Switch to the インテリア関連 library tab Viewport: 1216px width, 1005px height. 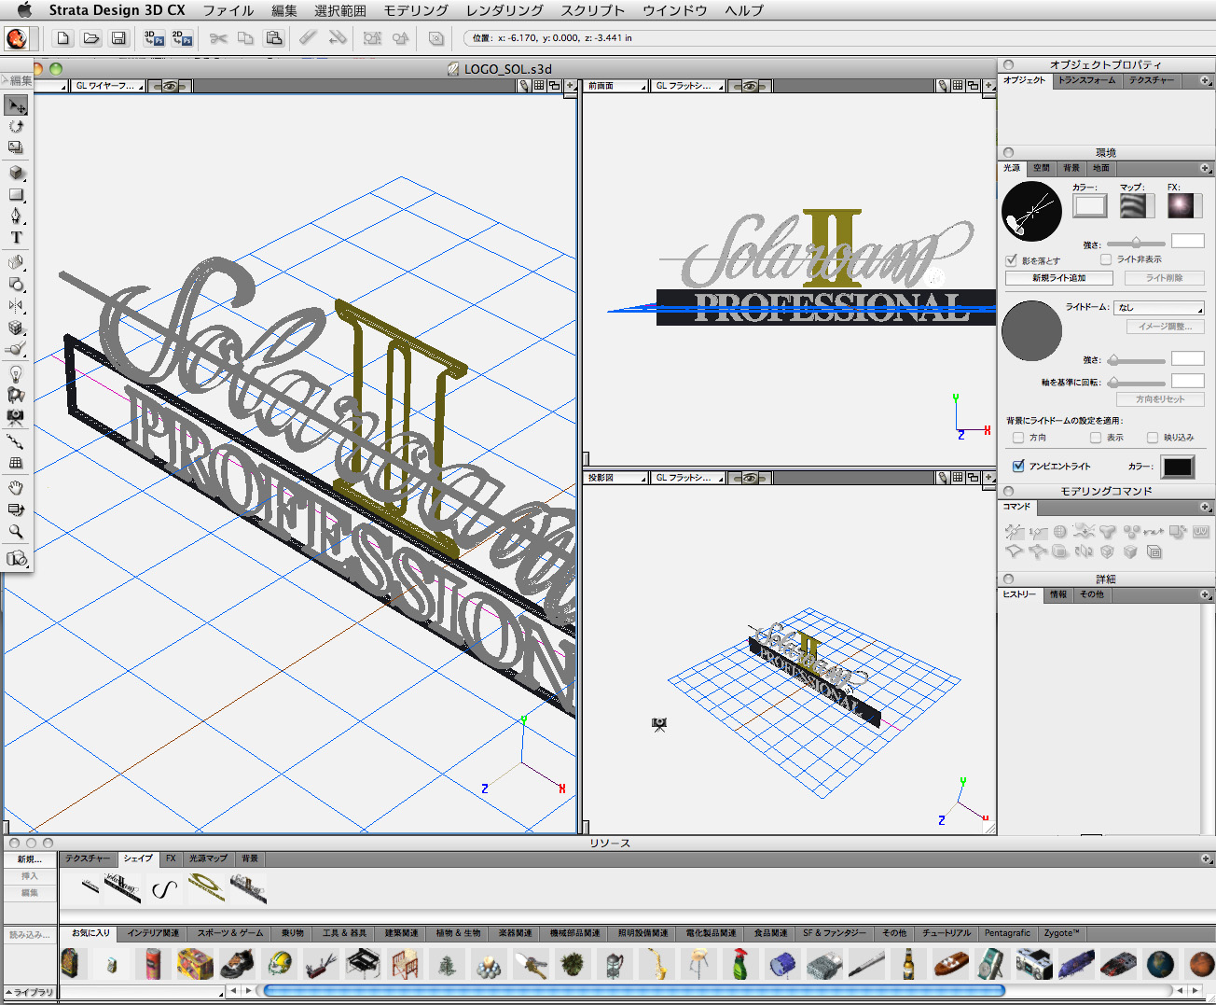pyautogui.click(x=153, y=933)
